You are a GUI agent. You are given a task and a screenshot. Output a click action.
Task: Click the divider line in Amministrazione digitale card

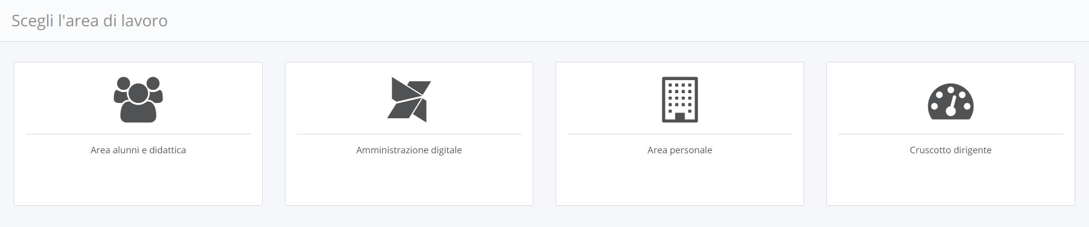coord(409,134)
